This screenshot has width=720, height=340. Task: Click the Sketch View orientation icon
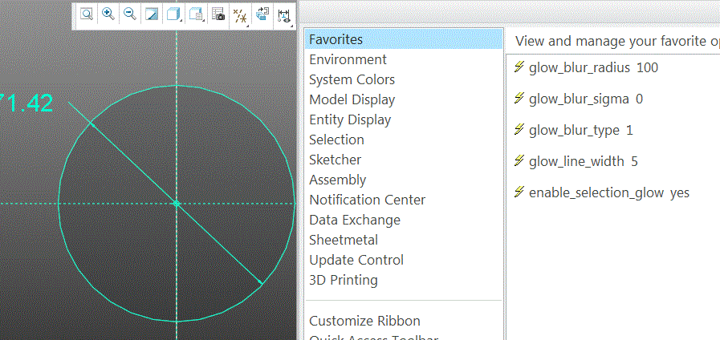click(262, 14)
